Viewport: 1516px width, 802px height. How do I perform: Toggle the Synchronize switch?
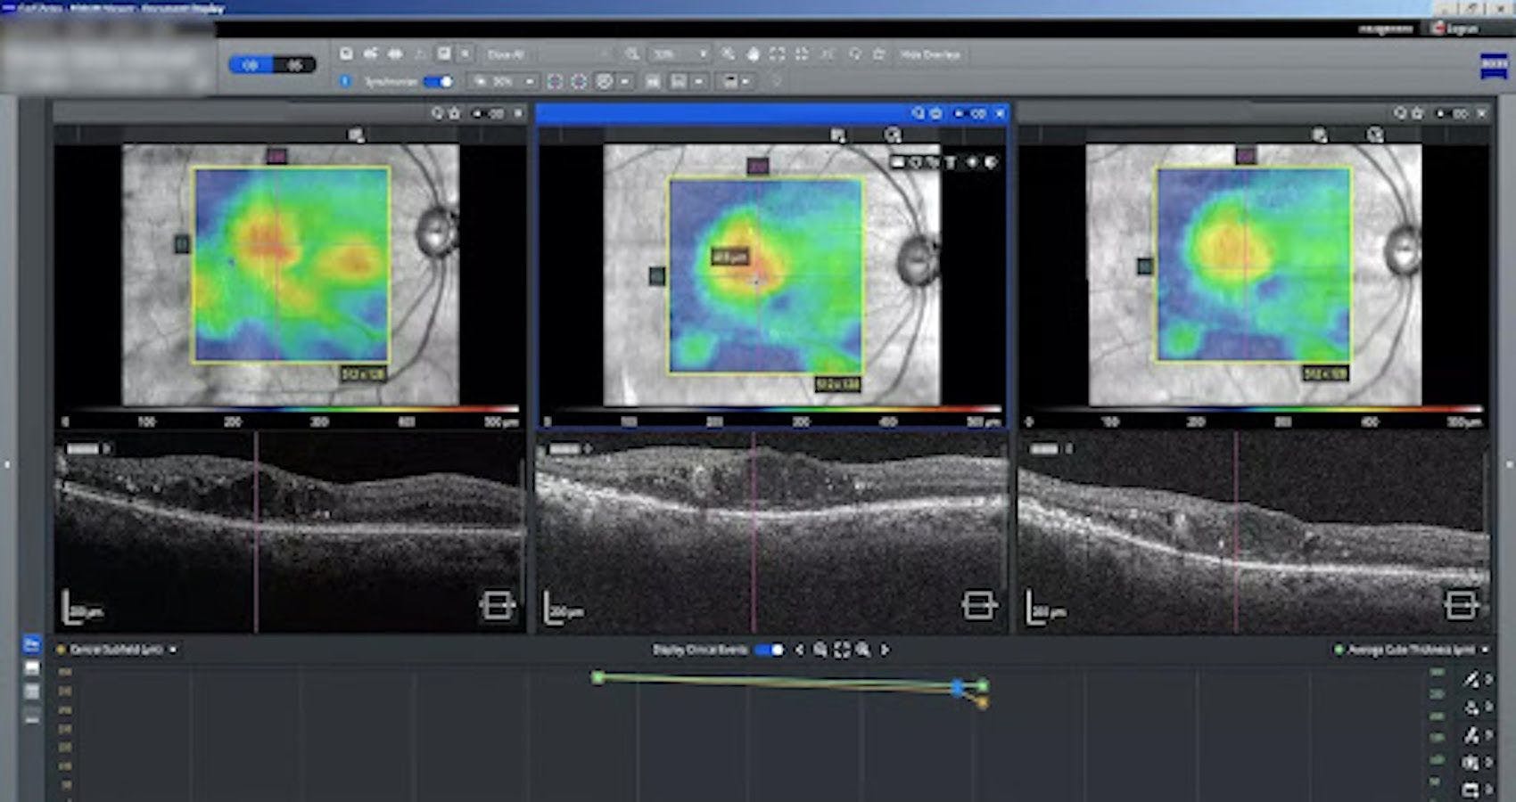(x=438, y=81)
